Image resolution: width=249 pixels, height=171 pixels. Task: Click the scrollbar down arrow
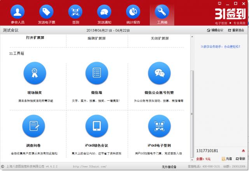click(192, 160)
